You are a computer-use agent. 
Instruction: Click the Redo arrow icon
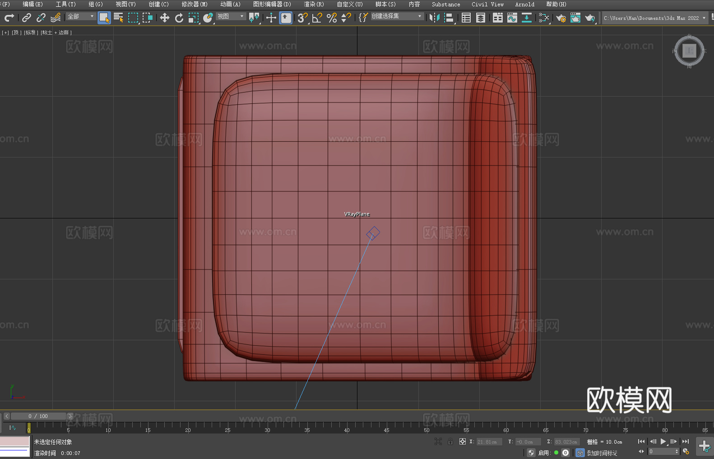point(9,18)
